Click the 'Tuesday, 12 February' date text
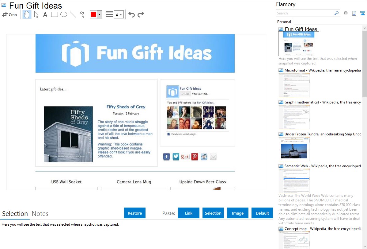 126,114
